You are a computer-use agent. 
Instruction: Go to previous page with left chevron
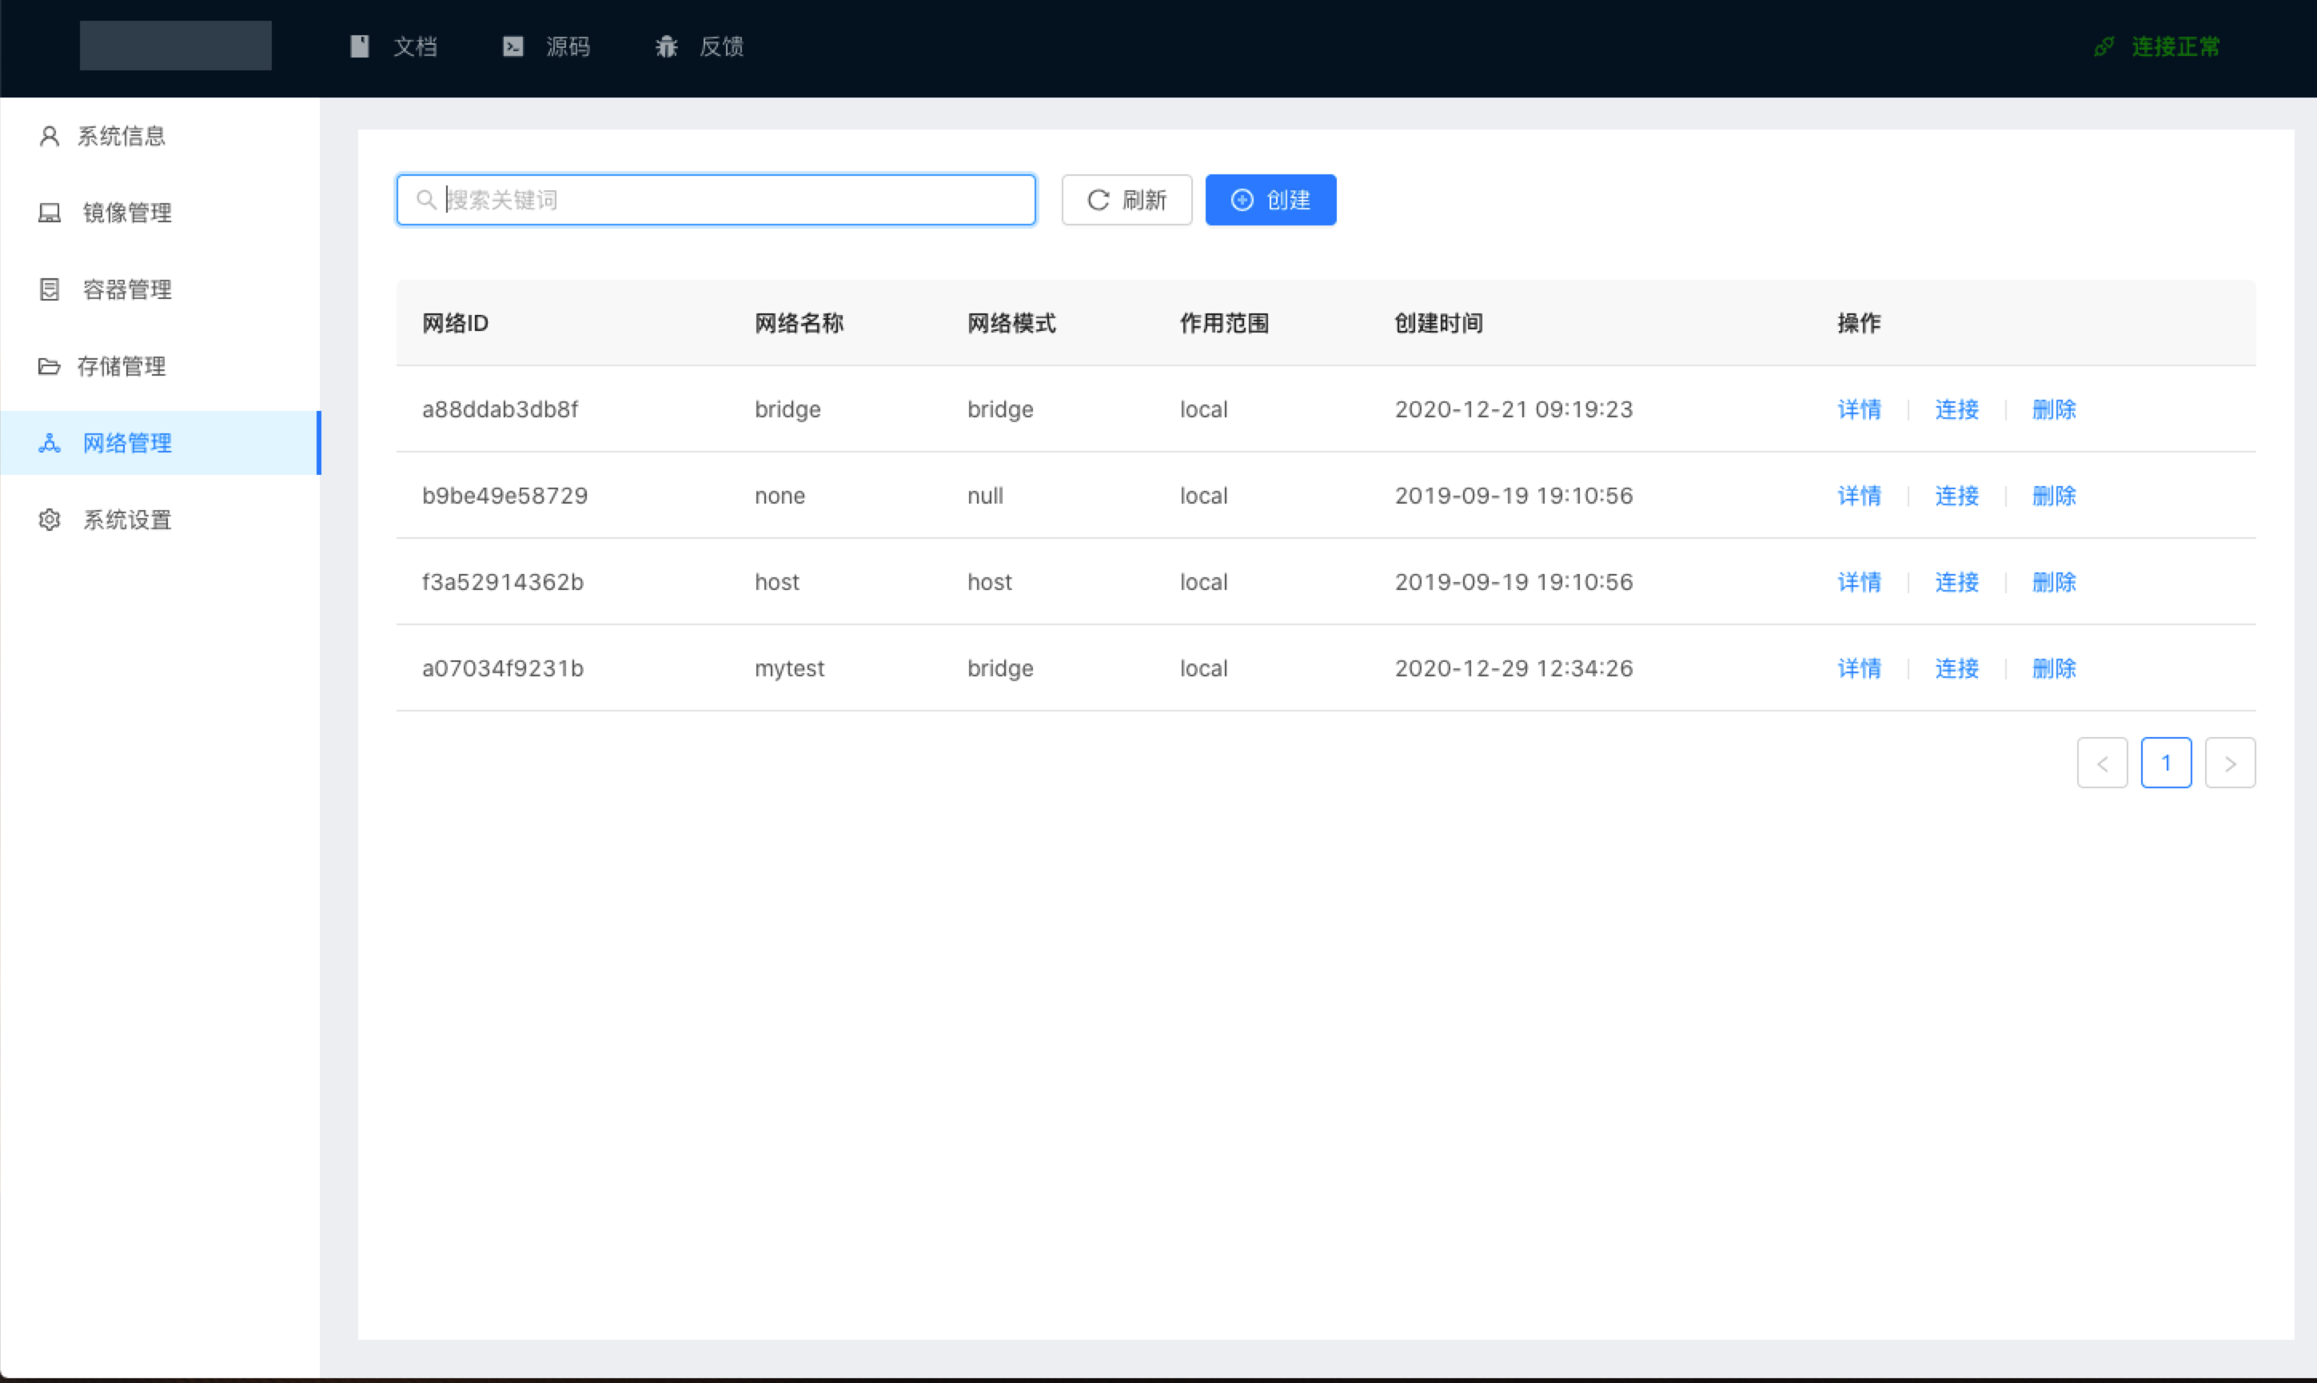click(x=2102, y=763)
